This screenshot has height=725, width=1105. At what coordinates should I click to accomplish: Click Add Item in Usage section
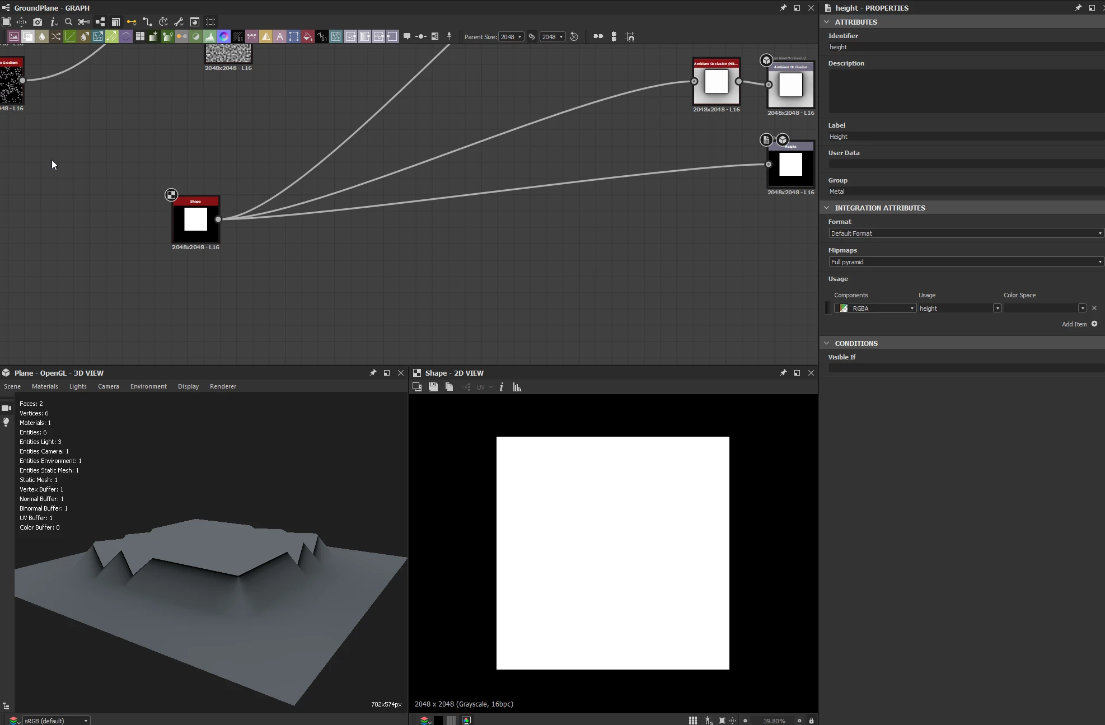(1079, 324)
